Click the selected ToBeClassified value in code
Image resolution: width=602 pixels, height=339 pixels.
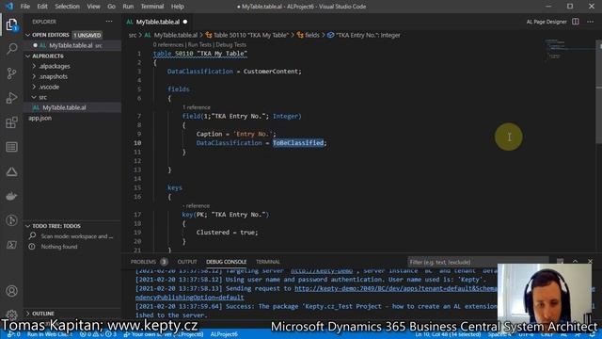[x=298, y=143]
